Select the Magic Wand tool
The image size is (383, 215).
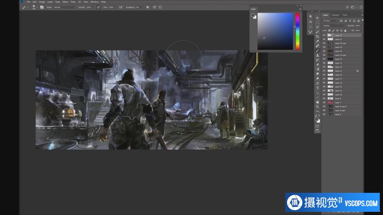pyautogui.click(x=317, y=32)
